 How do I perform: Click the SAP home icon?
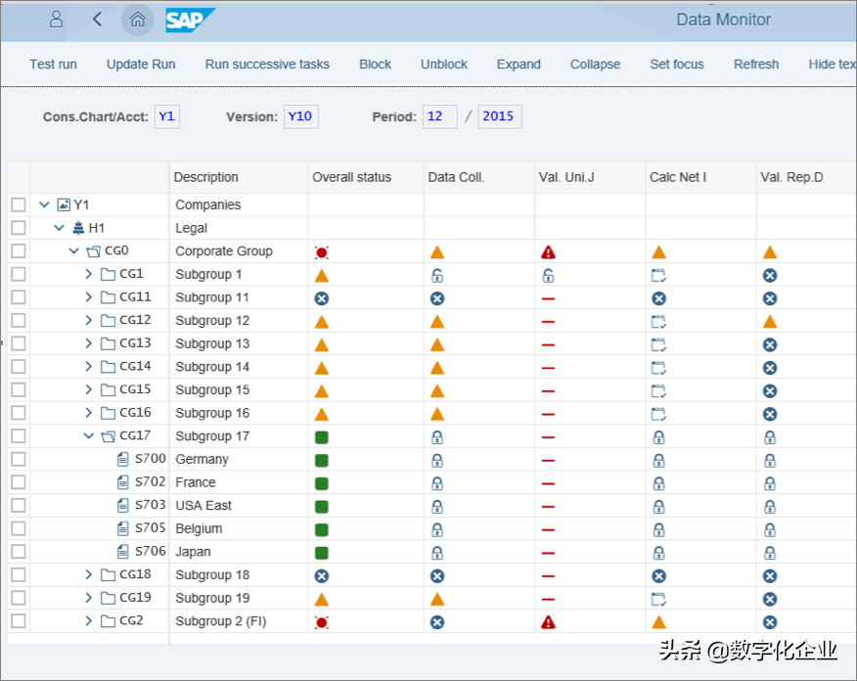tap(138, 20)
